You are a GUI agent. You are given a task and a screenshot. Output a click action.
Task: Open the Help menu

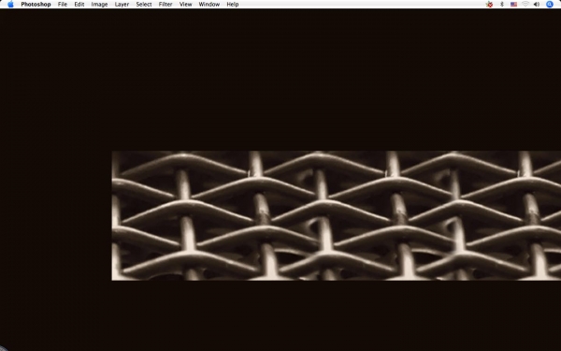pyautogui.click(x=233, y=5)
